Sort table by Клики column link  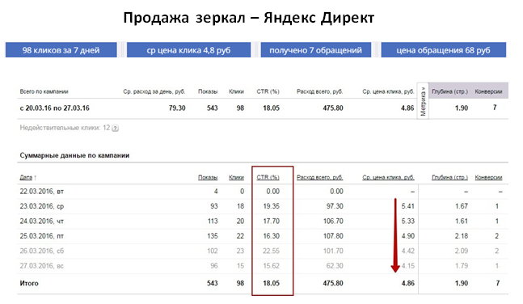coord(237,178)
